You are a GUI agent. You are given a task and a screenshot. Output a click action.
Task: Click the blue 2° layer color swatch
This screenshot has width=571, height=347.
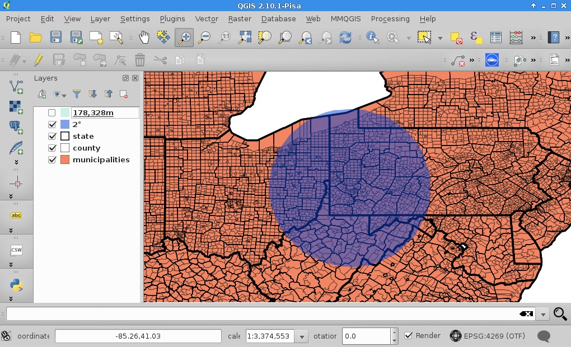(x=65, y=124)
